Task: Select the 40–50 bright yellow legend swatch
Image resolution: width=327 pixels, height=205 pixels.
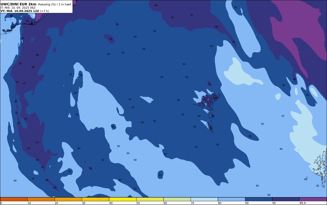Action: click(x=123, y=199)
